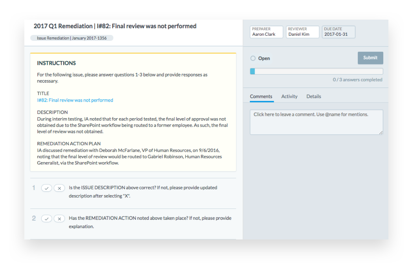Screen dimensions: 408x263
Task: Switch to the Activity tab
Action: pos(290,97)
